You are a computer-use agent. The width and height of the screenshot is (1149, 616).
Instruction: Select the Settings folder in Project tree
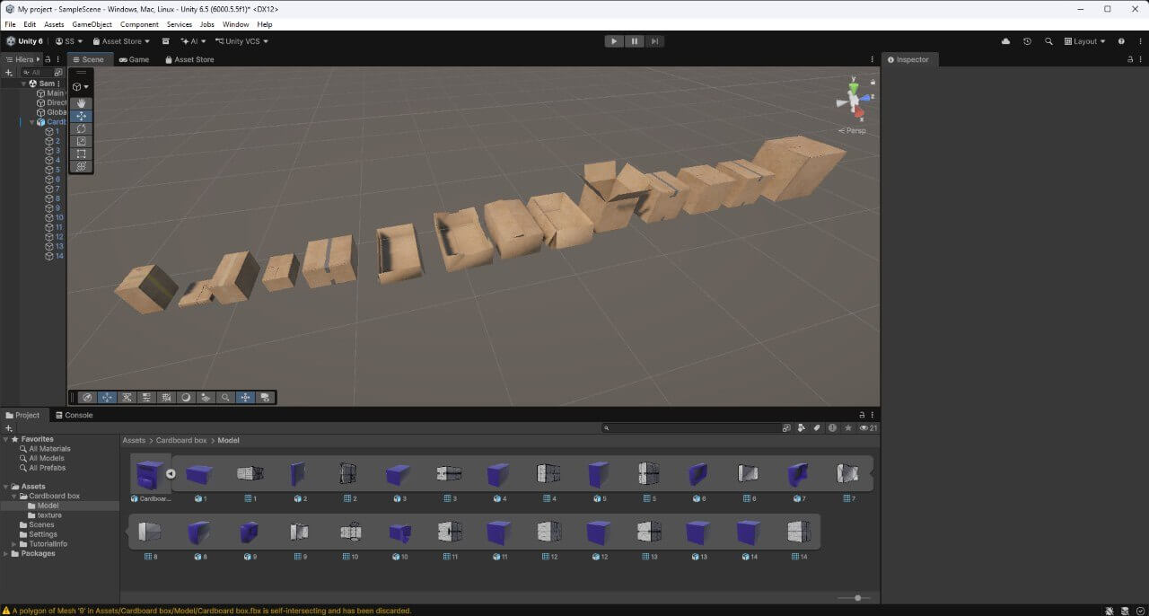tap(43, 534)
